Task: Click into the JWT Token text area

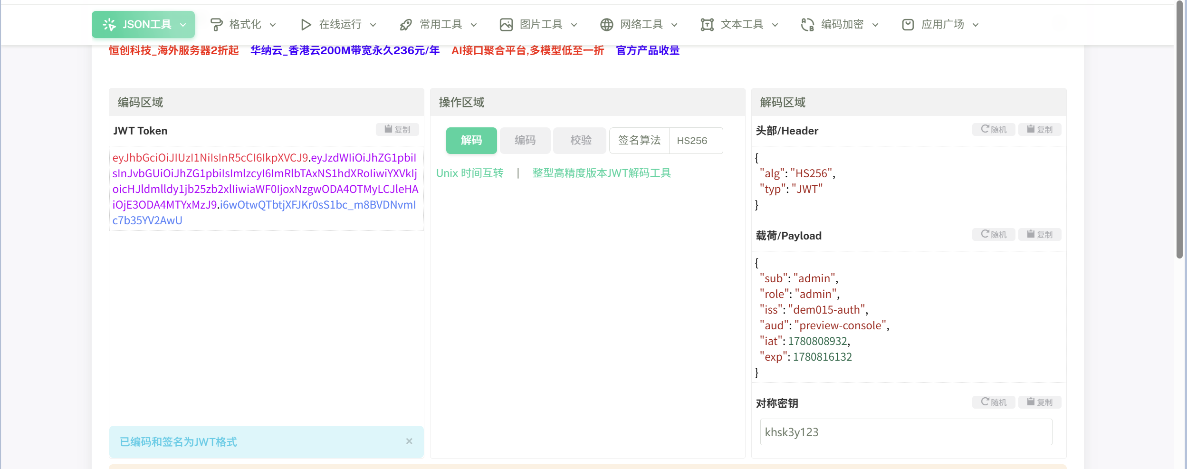Action: [x=266, y=189]
